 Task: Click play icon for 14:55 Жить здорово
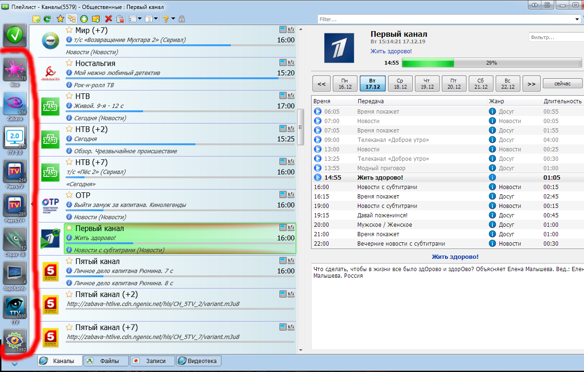point(318,177)
